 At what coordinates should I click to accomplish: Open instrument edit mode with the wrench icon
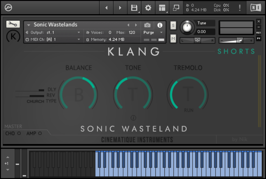[13, 24]
